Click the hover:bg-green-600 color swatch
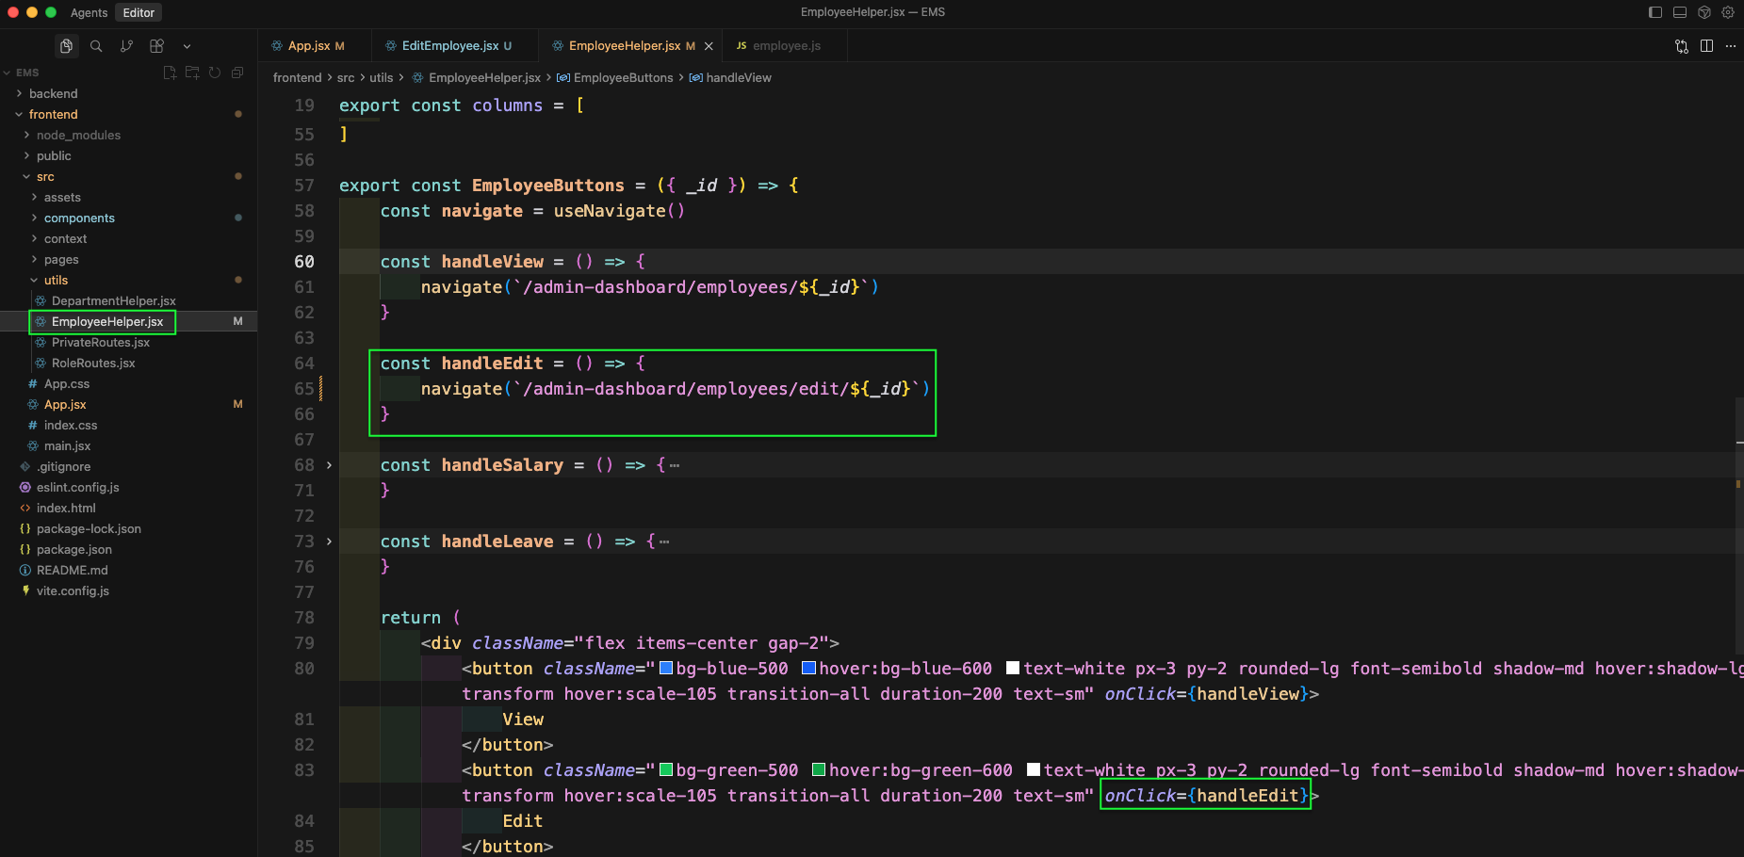 tap(819, 770)
